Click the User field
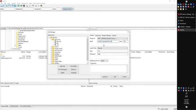Viewport: 196px width, 110px height. click(x=113, y=51)
